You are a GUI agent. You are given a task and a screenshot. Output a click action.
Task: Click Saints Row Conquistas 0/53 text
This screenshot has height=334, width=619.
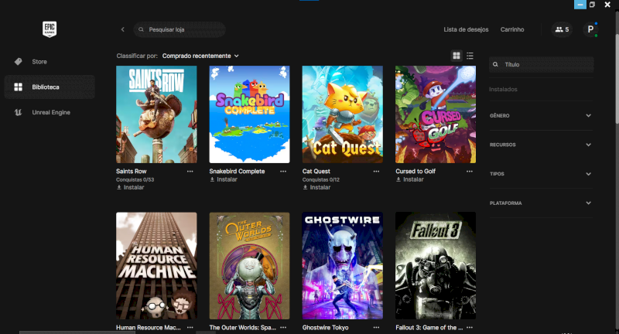(135, 179)
